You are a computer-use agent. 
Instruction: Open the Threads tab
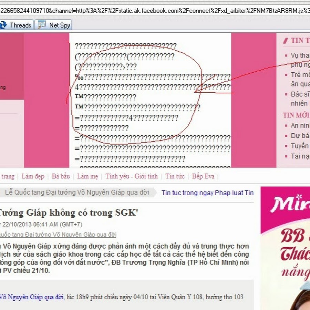pos(17,25)
